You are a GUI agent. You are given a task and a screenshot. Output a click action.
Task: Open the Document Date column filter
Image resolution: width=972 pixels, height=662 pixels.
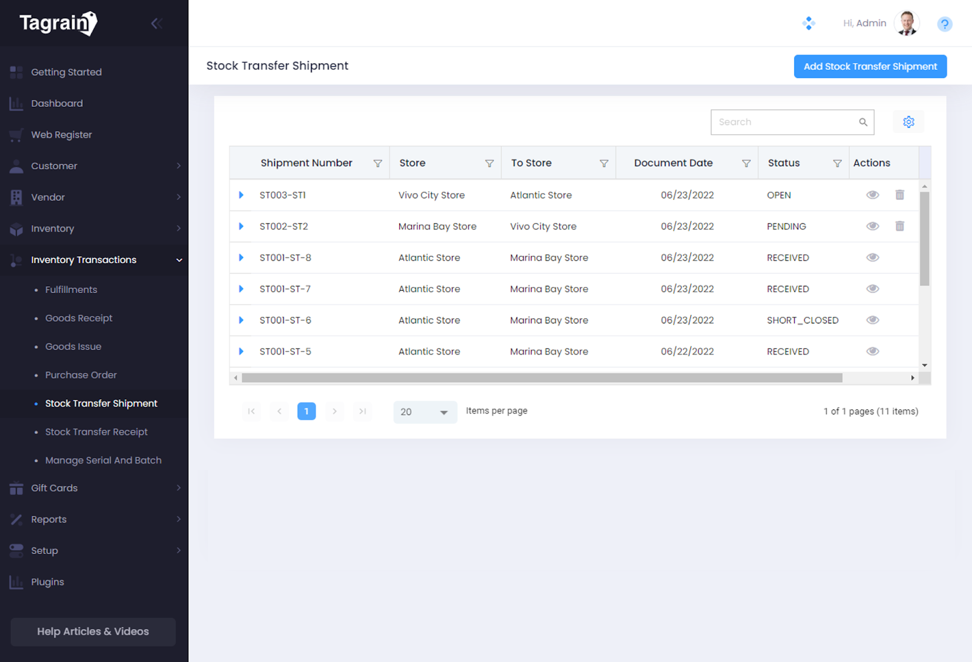click(746, 163)
